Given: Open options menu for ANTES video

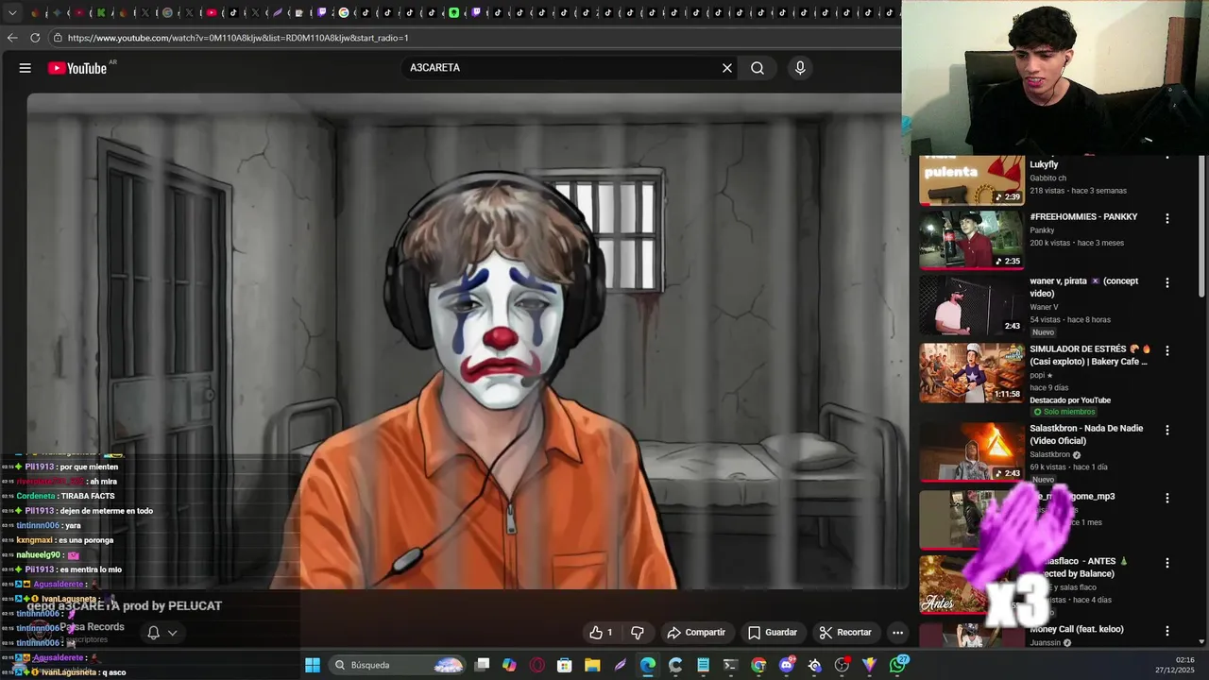Looking at the screenshot, I should click(1167, 563).
